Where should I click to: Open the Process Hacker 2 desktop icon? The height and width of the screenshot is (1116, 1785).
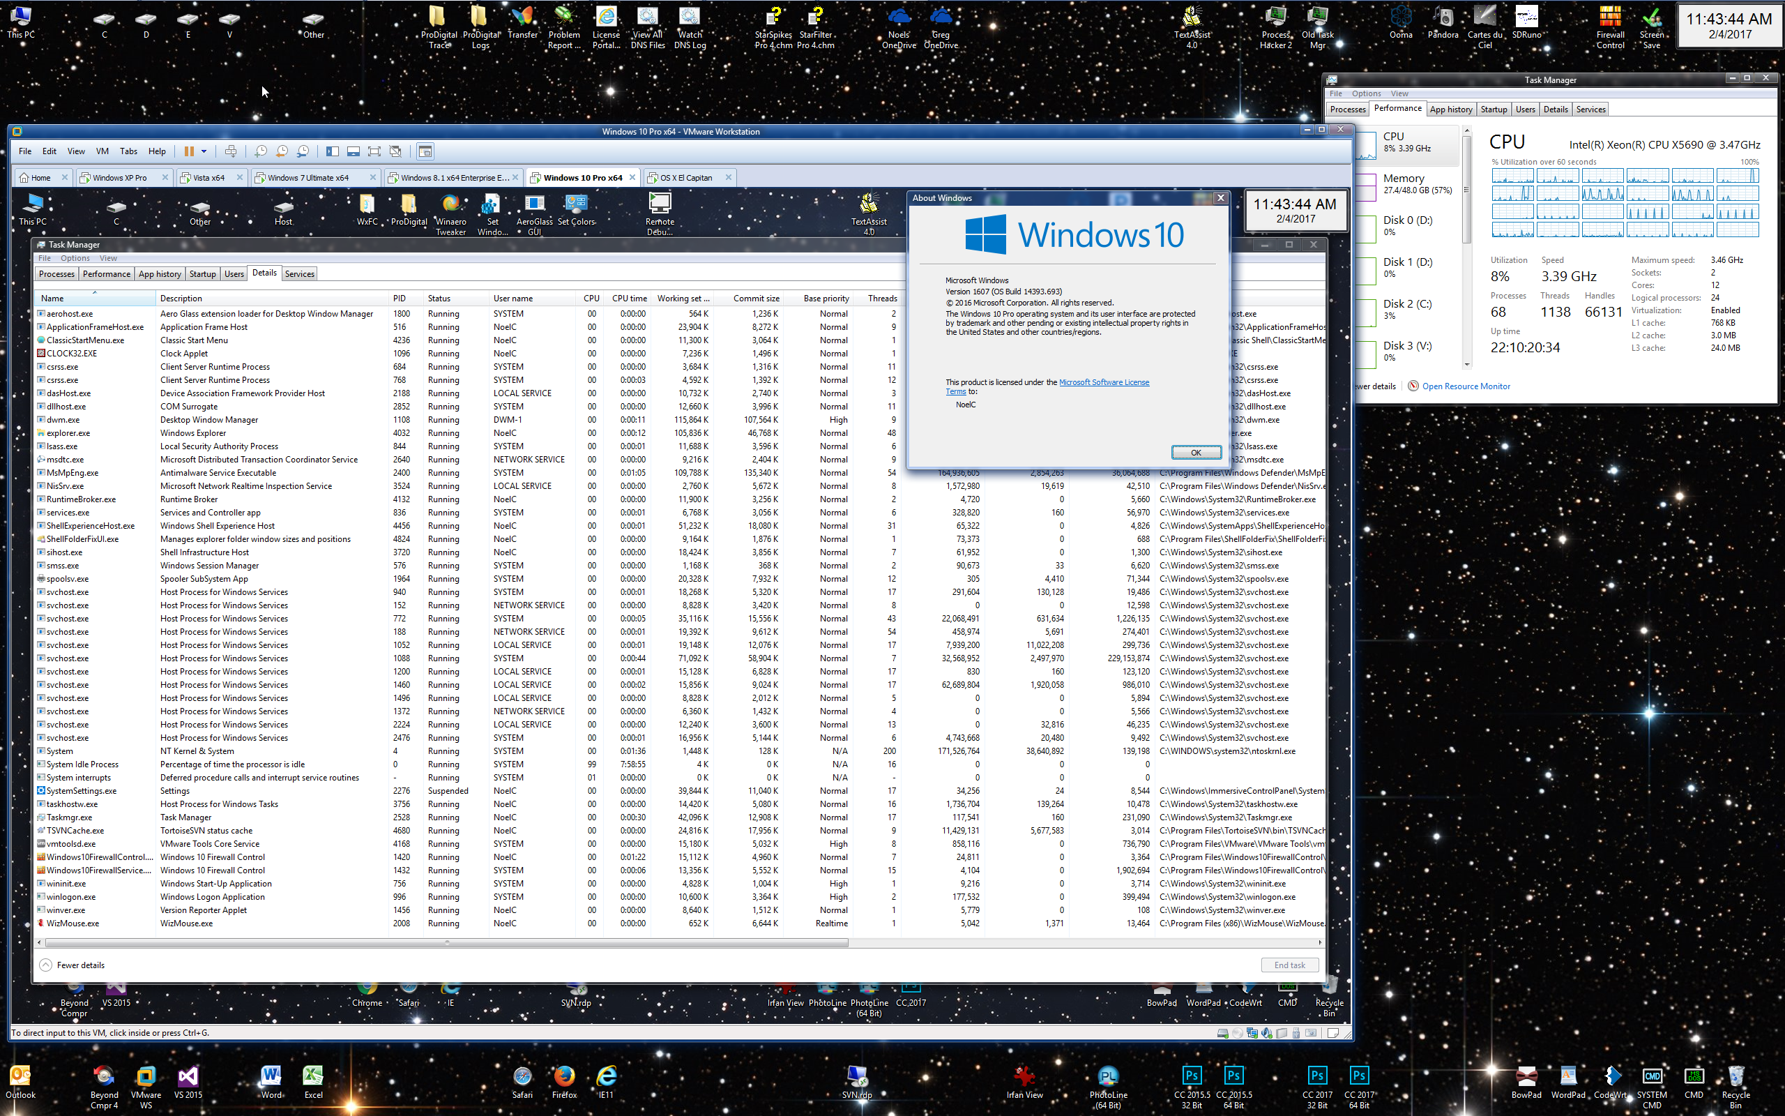1275,27
